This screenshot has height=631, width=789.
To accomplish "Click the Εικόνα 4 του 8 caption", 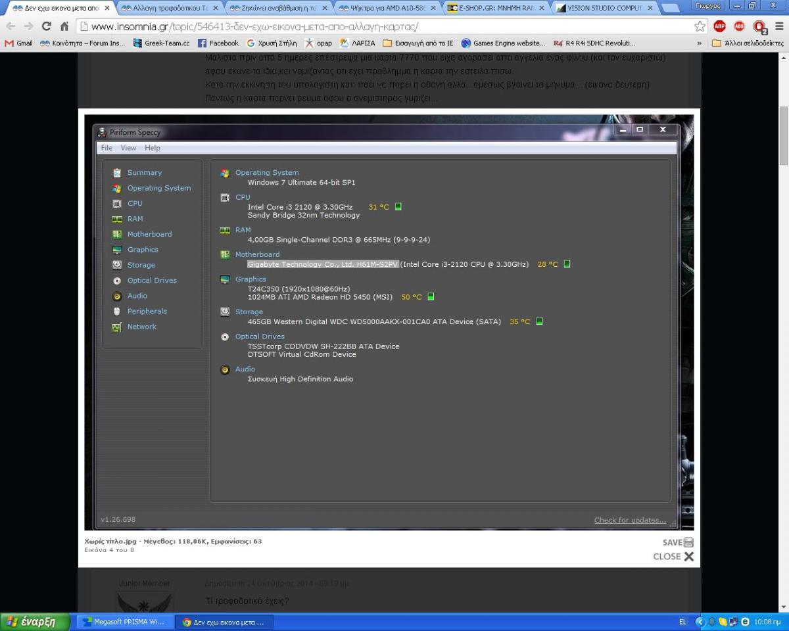I will tap(109, 550).
